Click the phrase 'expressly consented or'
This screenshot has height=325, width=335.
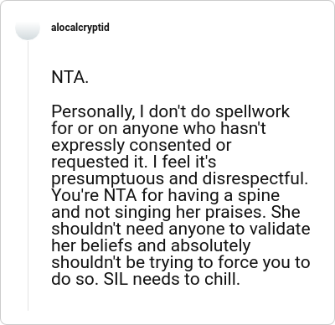[x=142, y=145]
